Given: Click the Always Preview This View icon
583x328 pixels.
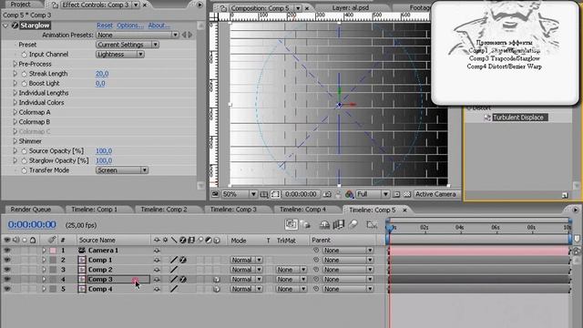Looking at the screenshot, I should pos(215,194).
